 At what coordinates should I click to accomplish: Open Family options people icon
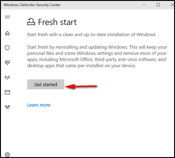[7, 107]
